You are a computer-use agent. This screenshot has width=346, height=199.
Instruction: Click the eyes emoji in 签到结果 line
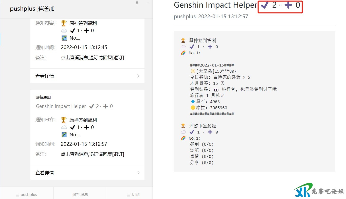coord(216,90)
